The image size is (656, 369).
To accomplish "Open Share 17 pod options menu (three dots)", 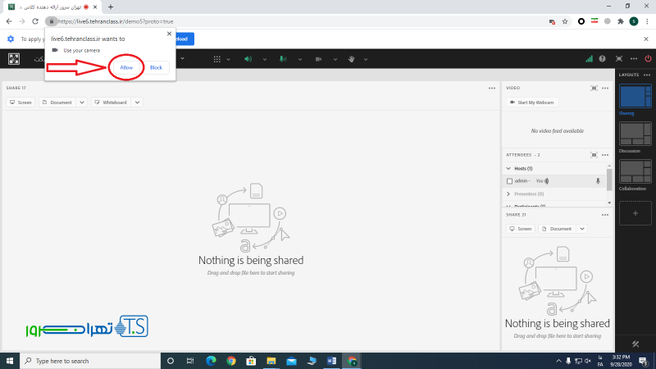I will [491, 88].
